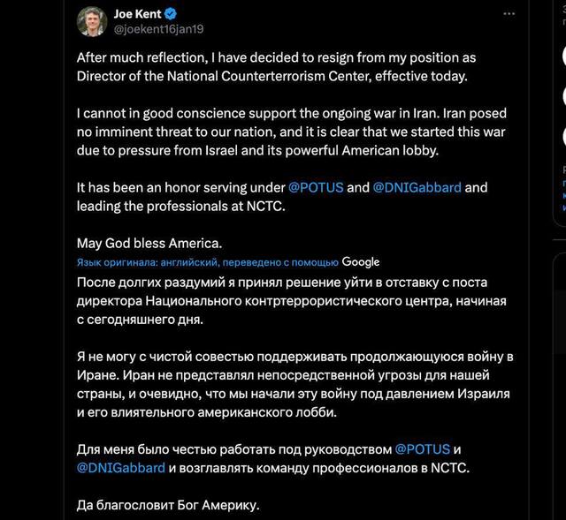Click the topmost white avatar in right sidebar

pos(563,56)
